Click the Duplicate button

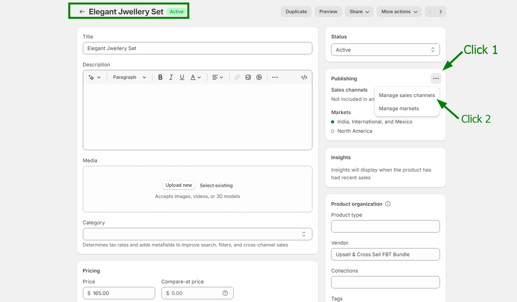coord(296,12)
